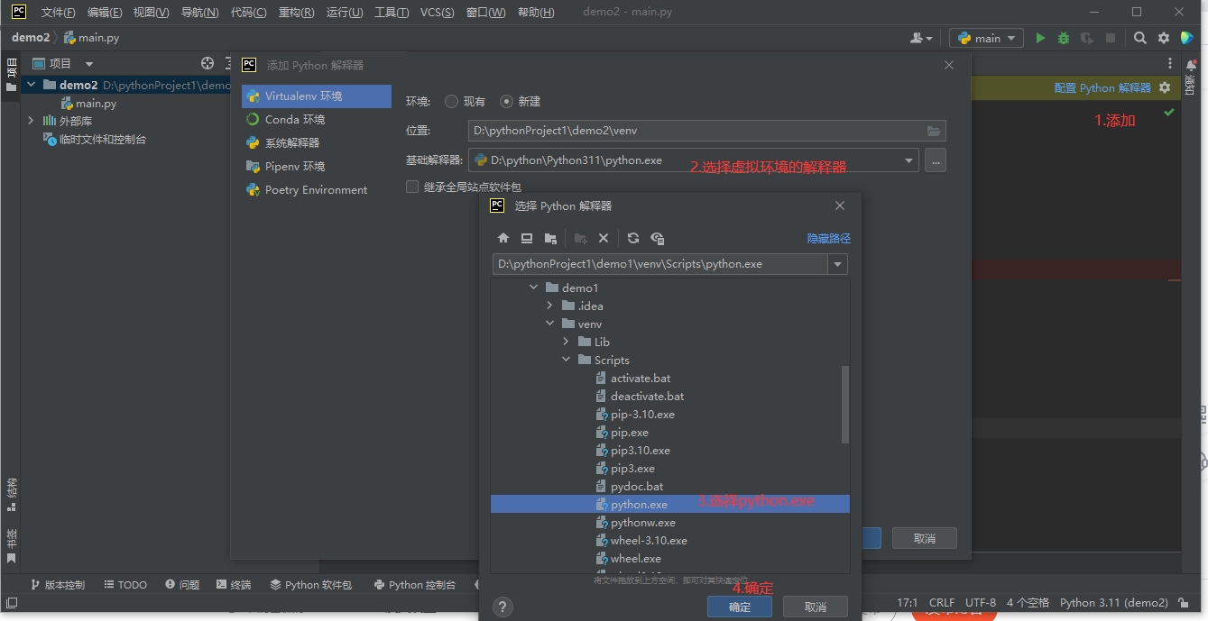Click 隐藏路径 link
The height and width of the screenshot is (621, 1208).
click(829, 238)
